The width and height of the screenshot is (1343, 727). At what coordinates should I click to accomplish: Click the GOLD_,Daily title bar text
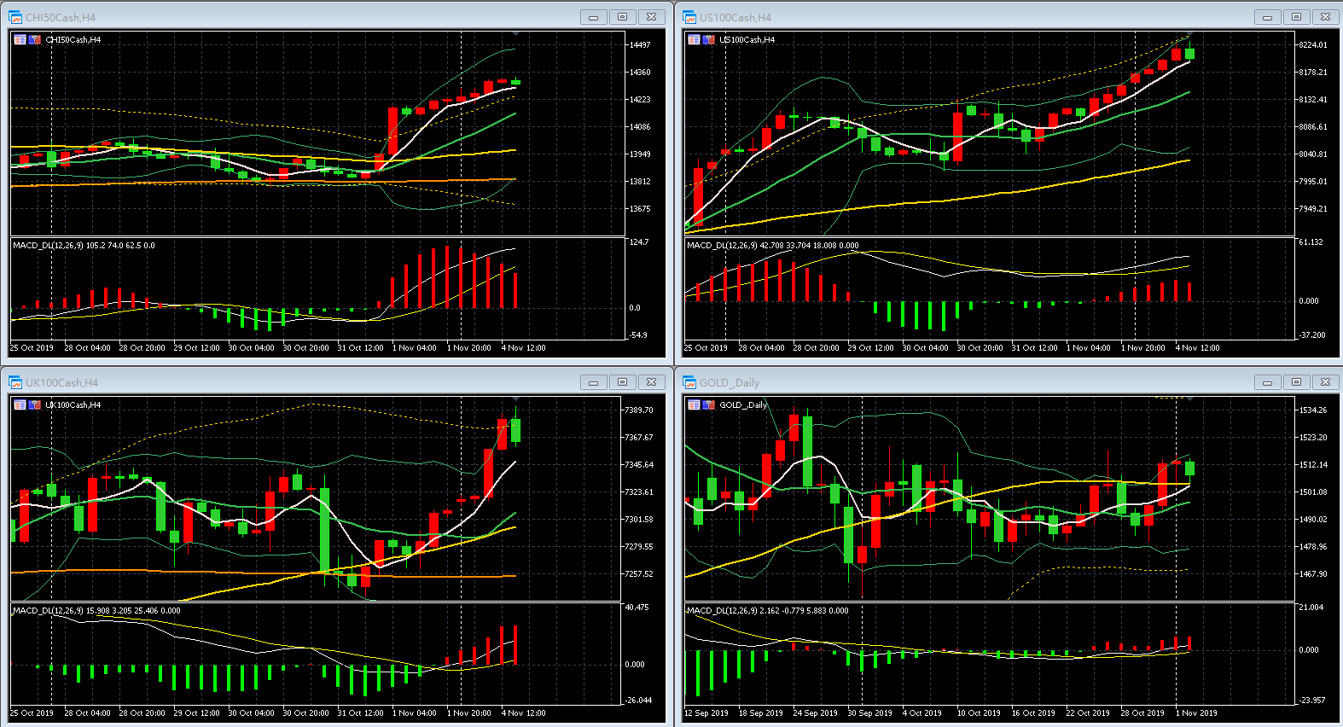[x=730, y=382]
